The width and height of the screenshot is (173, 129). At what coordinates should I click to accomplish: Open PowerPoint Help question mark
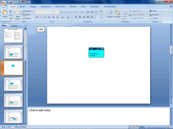pos(171,6)
